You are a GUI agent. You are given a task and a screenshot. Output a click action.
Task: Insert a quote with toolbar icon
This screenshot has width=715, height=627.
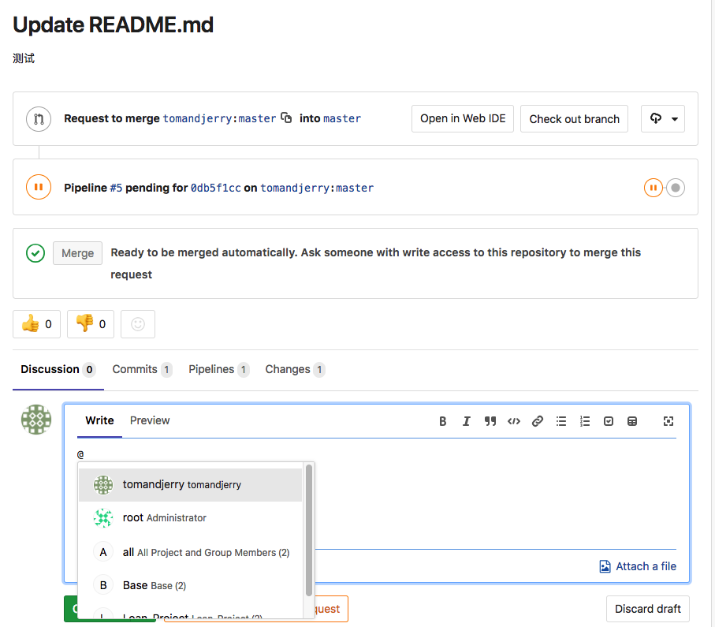tap(490, 421)
